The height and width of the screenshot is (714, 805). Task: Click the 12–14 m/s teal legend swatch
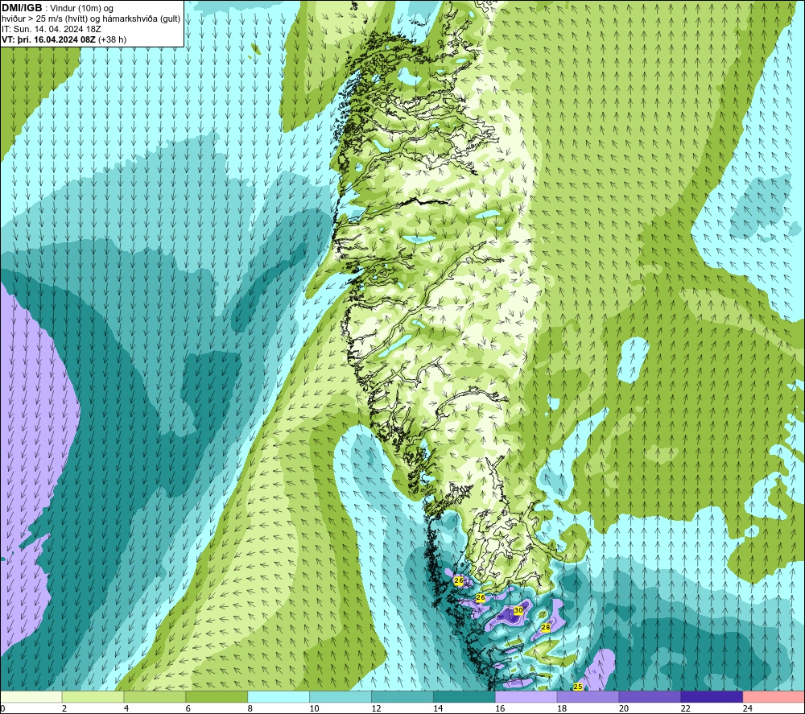point(402,696)
